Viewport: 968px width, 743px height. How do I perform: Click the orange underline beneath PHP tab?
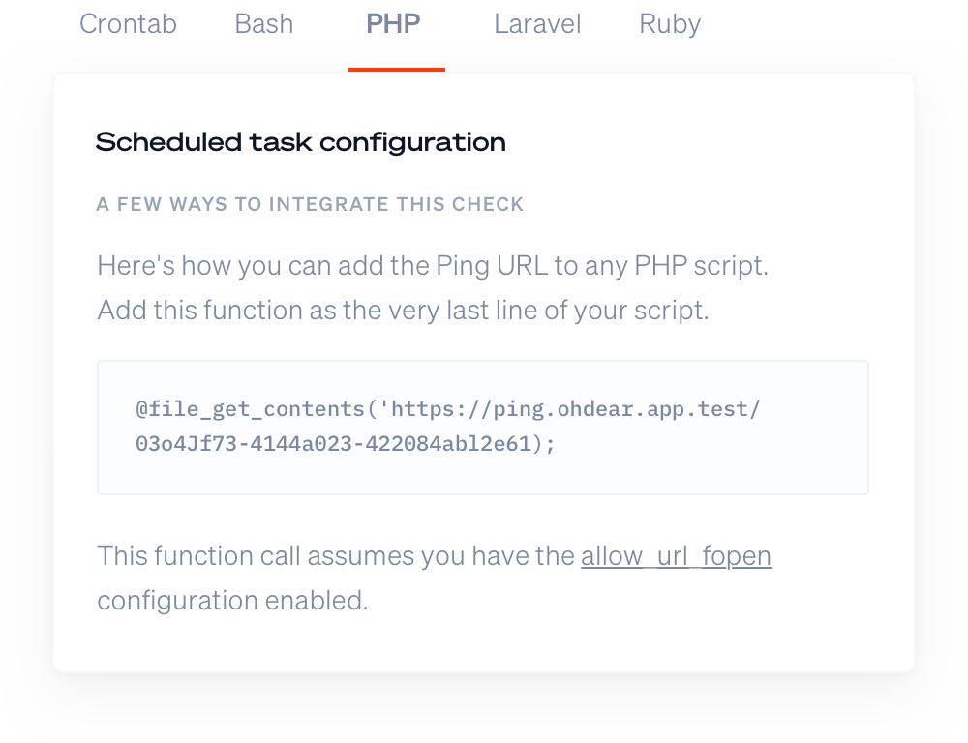pos(397,70)
